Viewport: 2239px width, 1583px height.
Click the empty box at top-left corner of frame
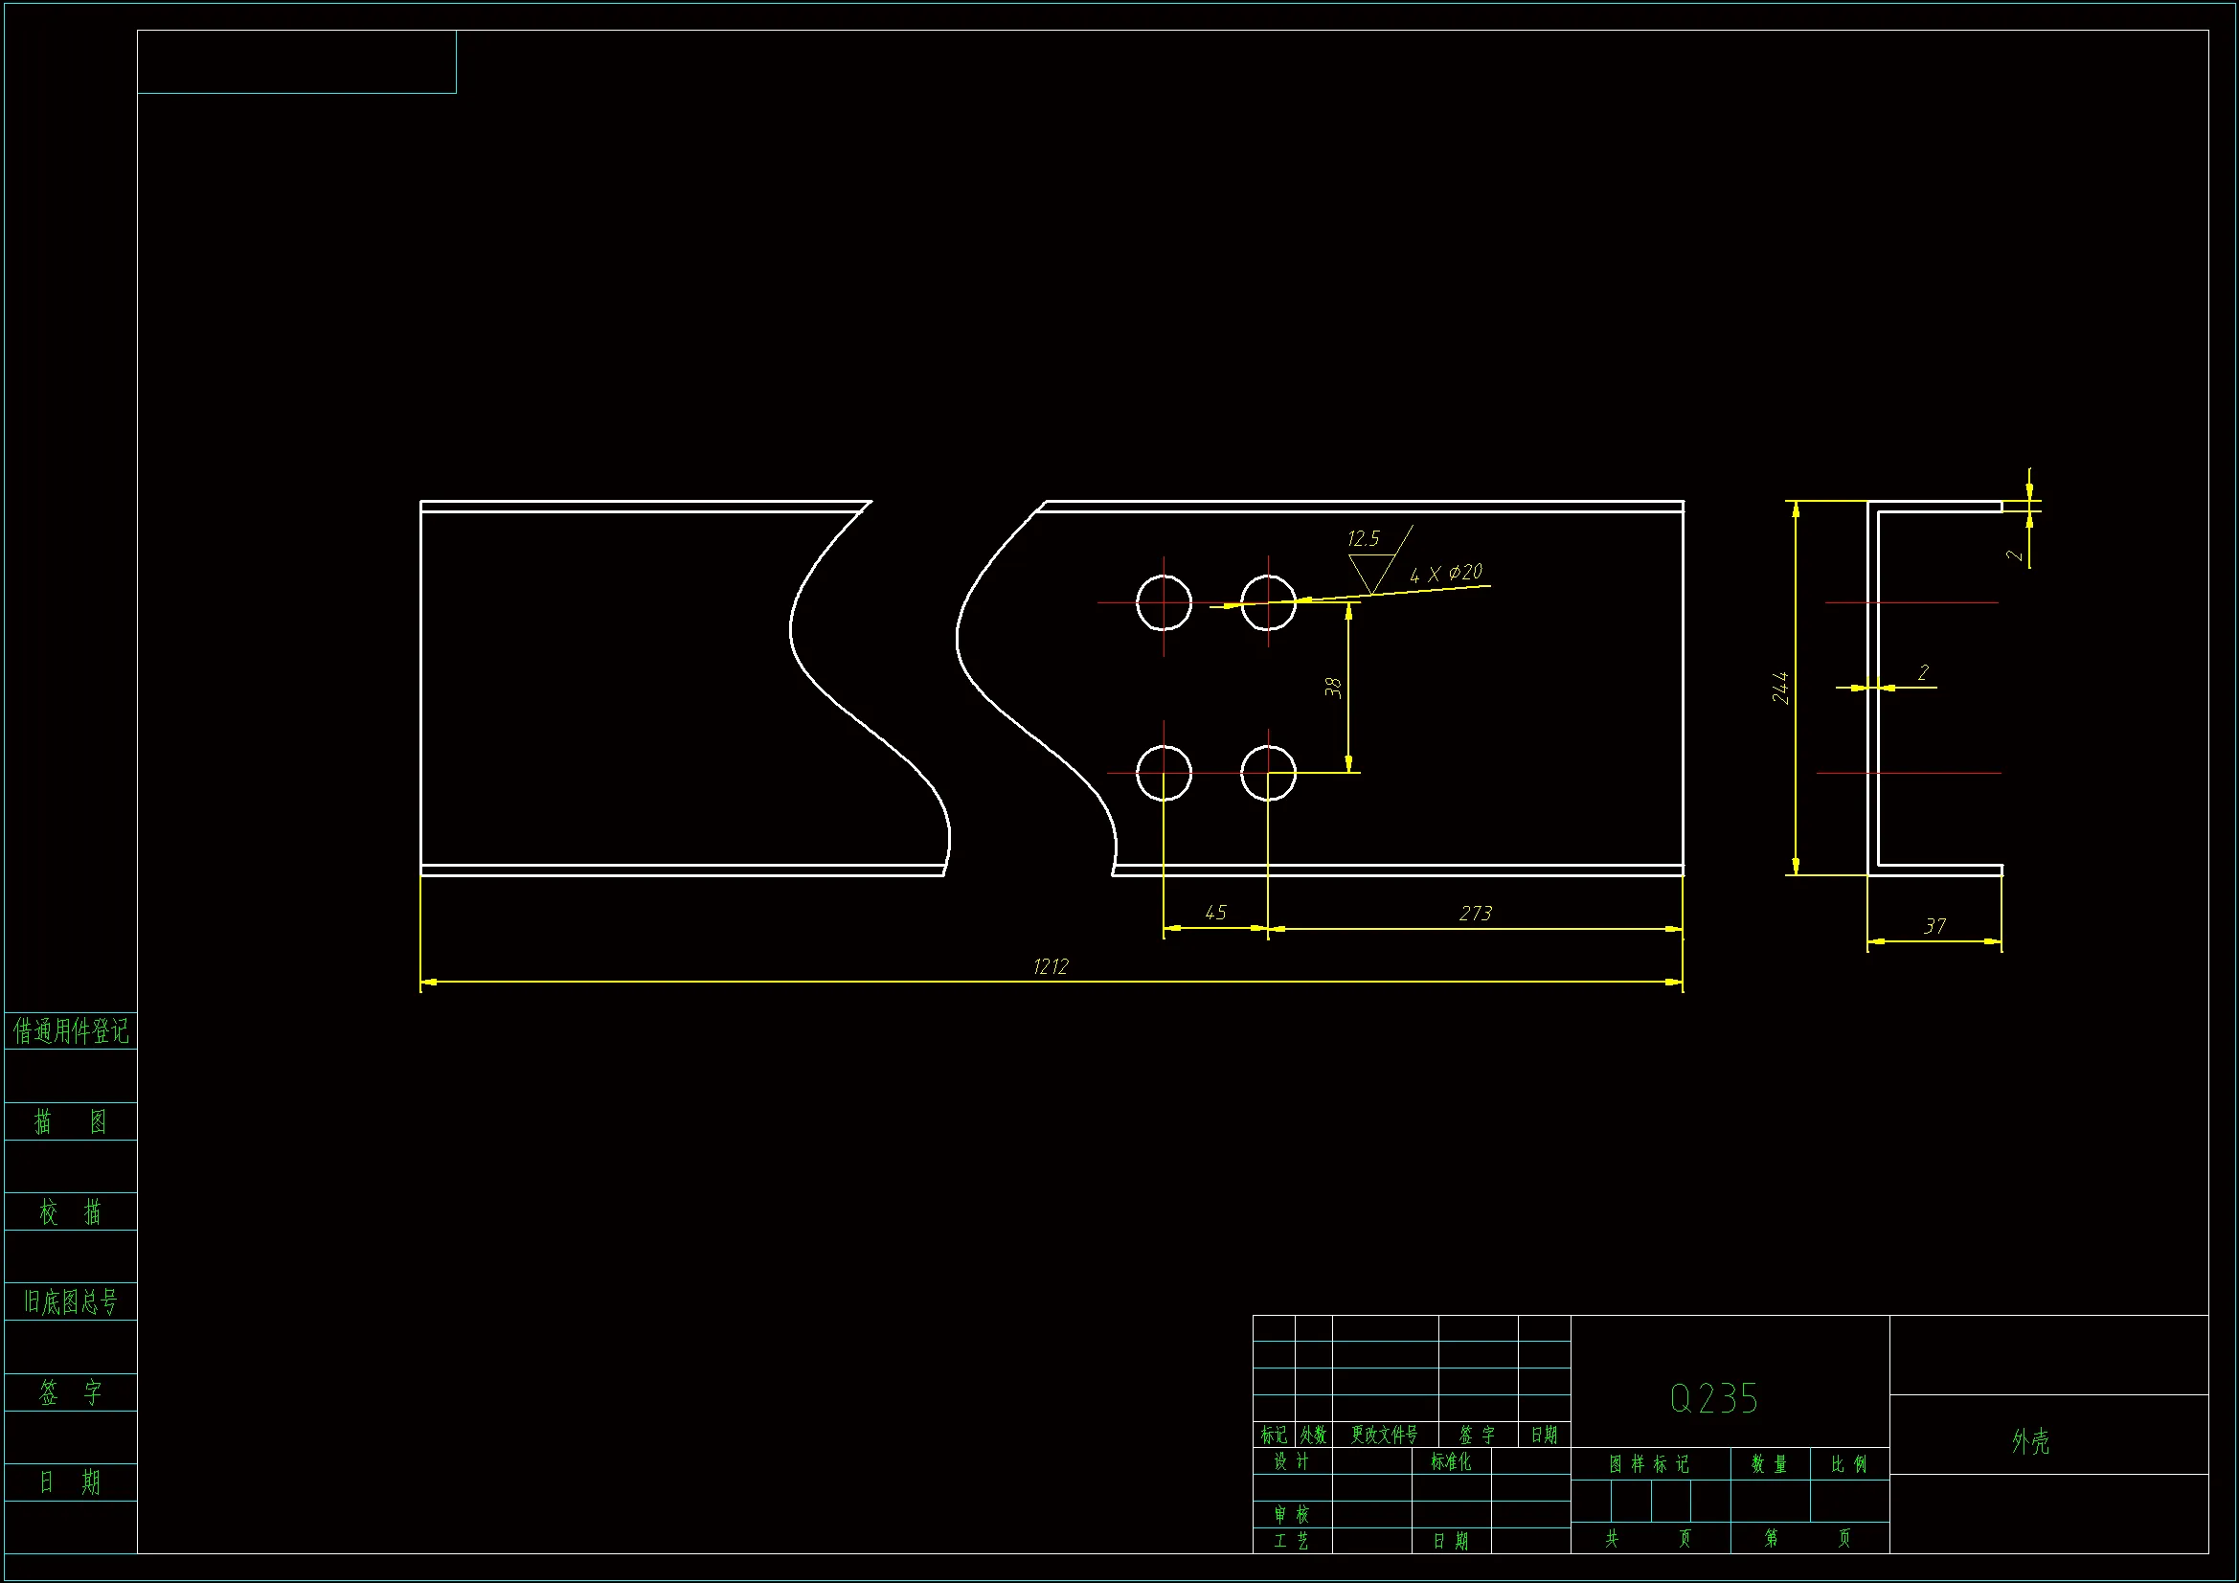point(297,62)
